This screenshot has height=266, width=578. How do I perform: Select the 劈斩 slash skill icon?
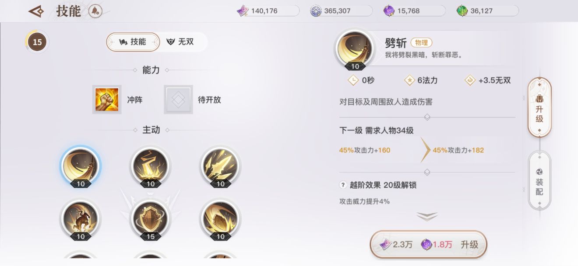coord(81,166)
